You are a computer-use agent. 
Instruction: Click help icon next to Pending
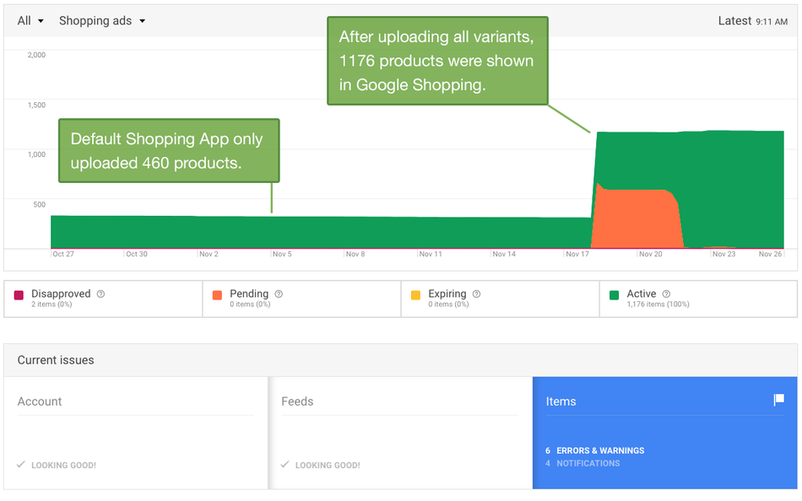279,294
